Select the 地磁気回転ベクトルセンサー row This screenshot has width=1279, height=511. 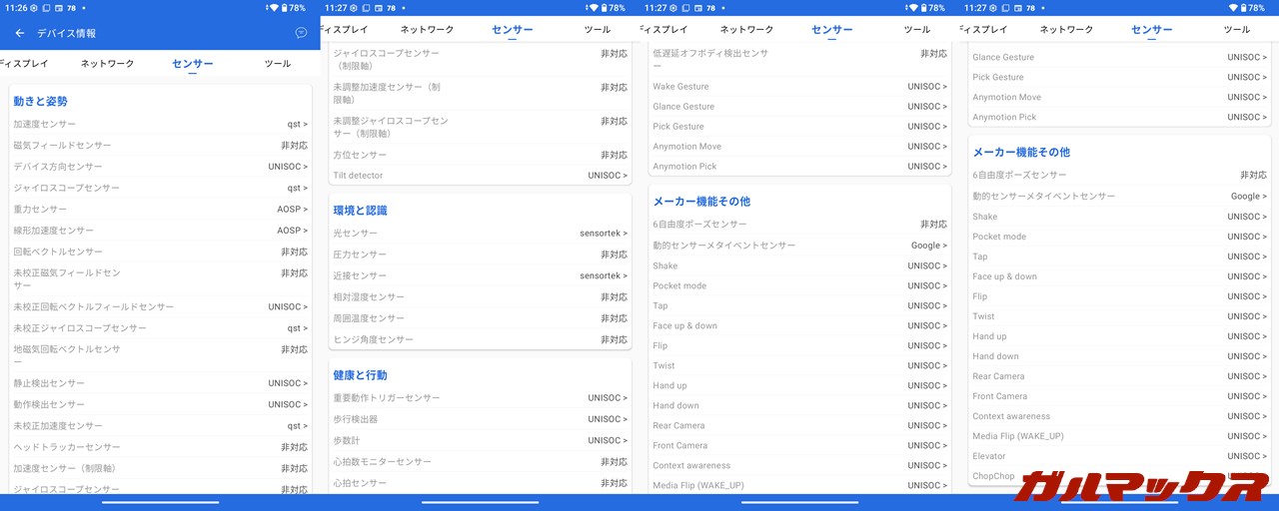[160, 355]
